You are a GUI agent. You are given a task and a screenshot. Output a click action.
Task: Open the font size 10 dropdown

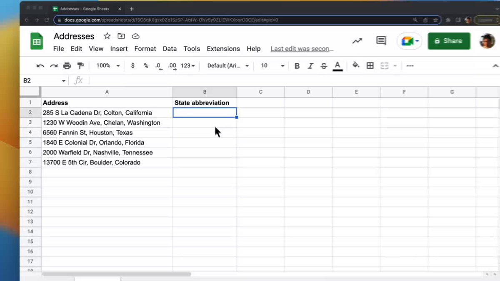(x=272, y=66)
